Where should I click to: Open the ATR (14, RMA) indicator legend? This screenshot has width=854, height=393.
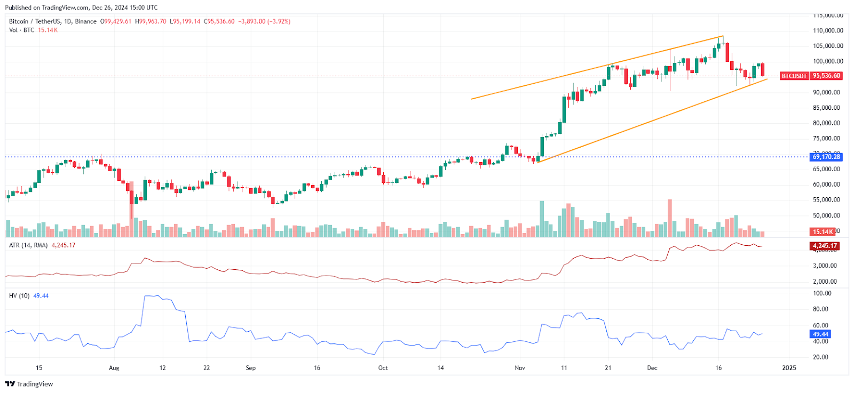click(42, 245)
